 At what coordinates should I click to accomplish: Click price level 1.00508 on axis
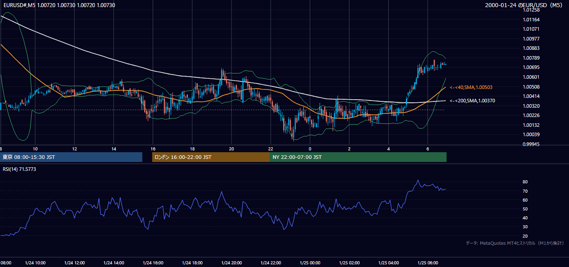click(531, 87)
